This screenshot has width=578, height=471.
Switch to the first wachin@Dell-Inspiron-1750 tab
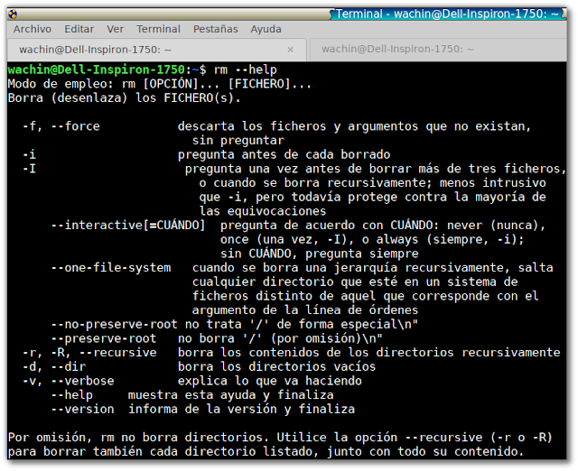(x=156, y=50)
